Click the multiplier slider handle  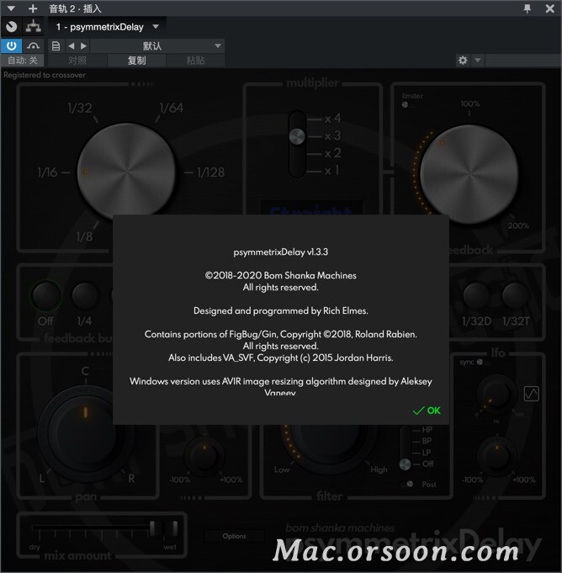(297, 136)
